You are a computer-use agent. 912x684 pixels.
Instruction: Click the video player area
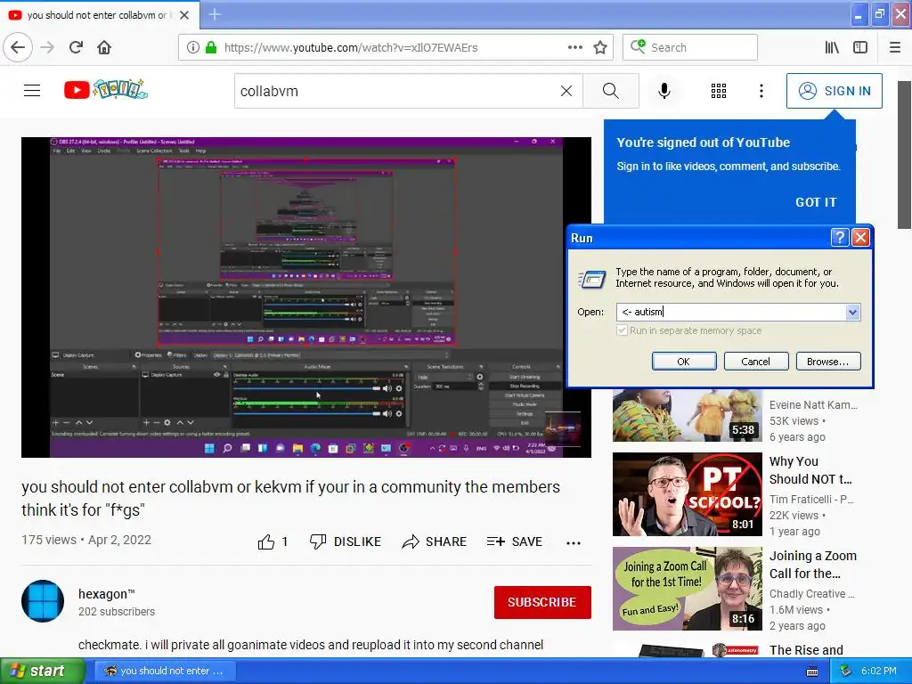tap(306, 297)
